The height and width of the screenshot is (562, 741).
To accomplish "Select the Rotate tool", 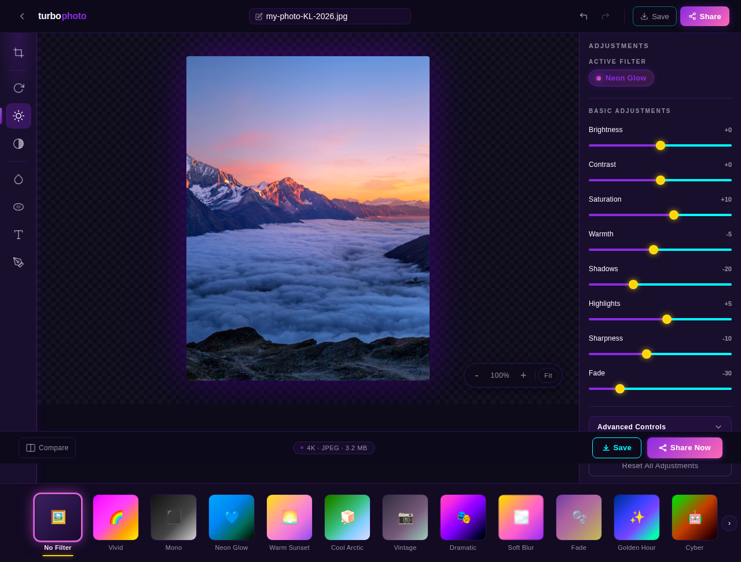I will tap(18, 87).
